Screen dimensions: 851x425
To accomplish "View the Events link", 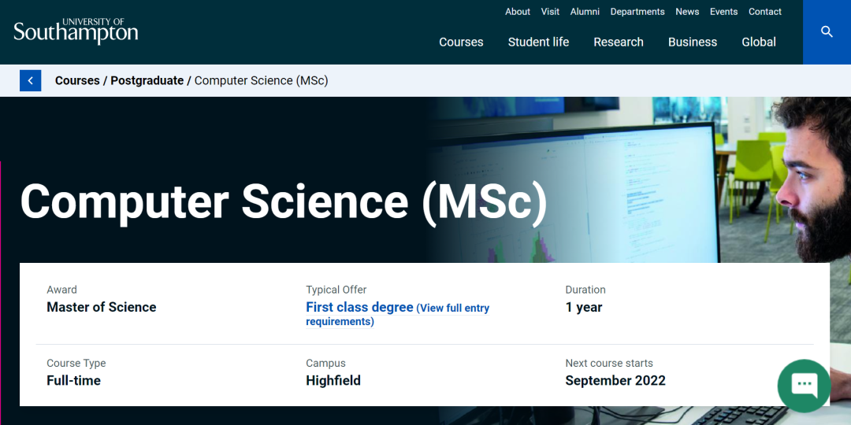I will 723,12.
